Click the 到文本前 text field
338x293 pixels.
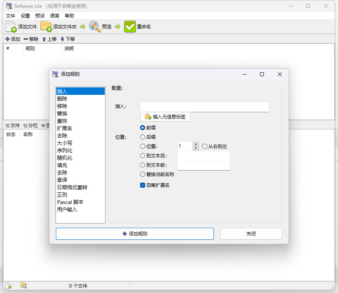coord(204,165)
